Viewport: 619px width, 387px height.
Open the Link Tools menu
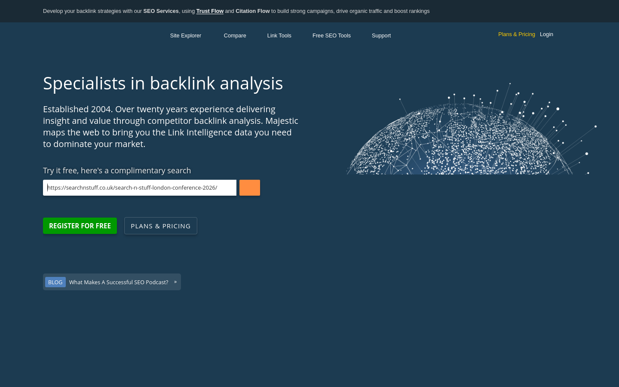[279, 36]
